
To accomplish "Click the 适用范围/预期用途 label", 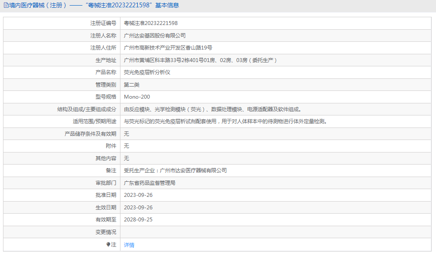I will tap(95, 121).
